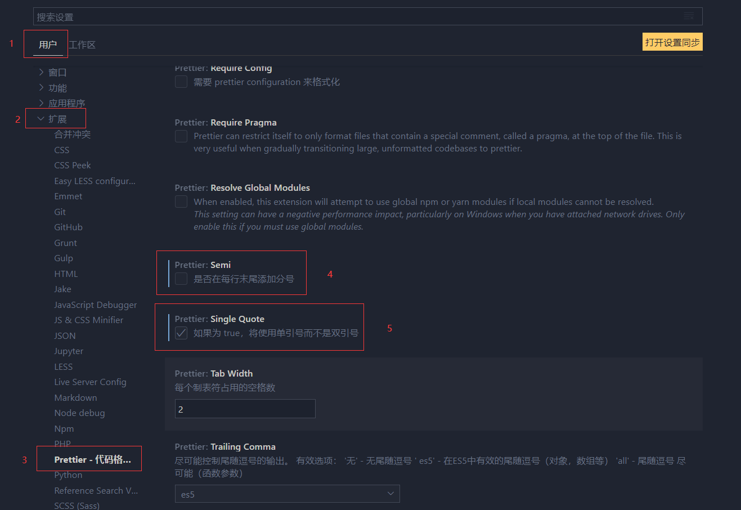Enable the Resolve Global Modules checkbox
The image size is (741, 510).
pyautogui.click(x=181, y=202)
